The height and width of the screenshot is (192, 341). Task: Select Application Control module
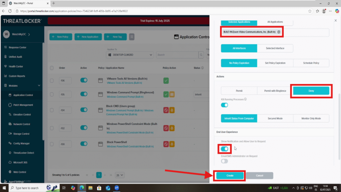point(23,95)
